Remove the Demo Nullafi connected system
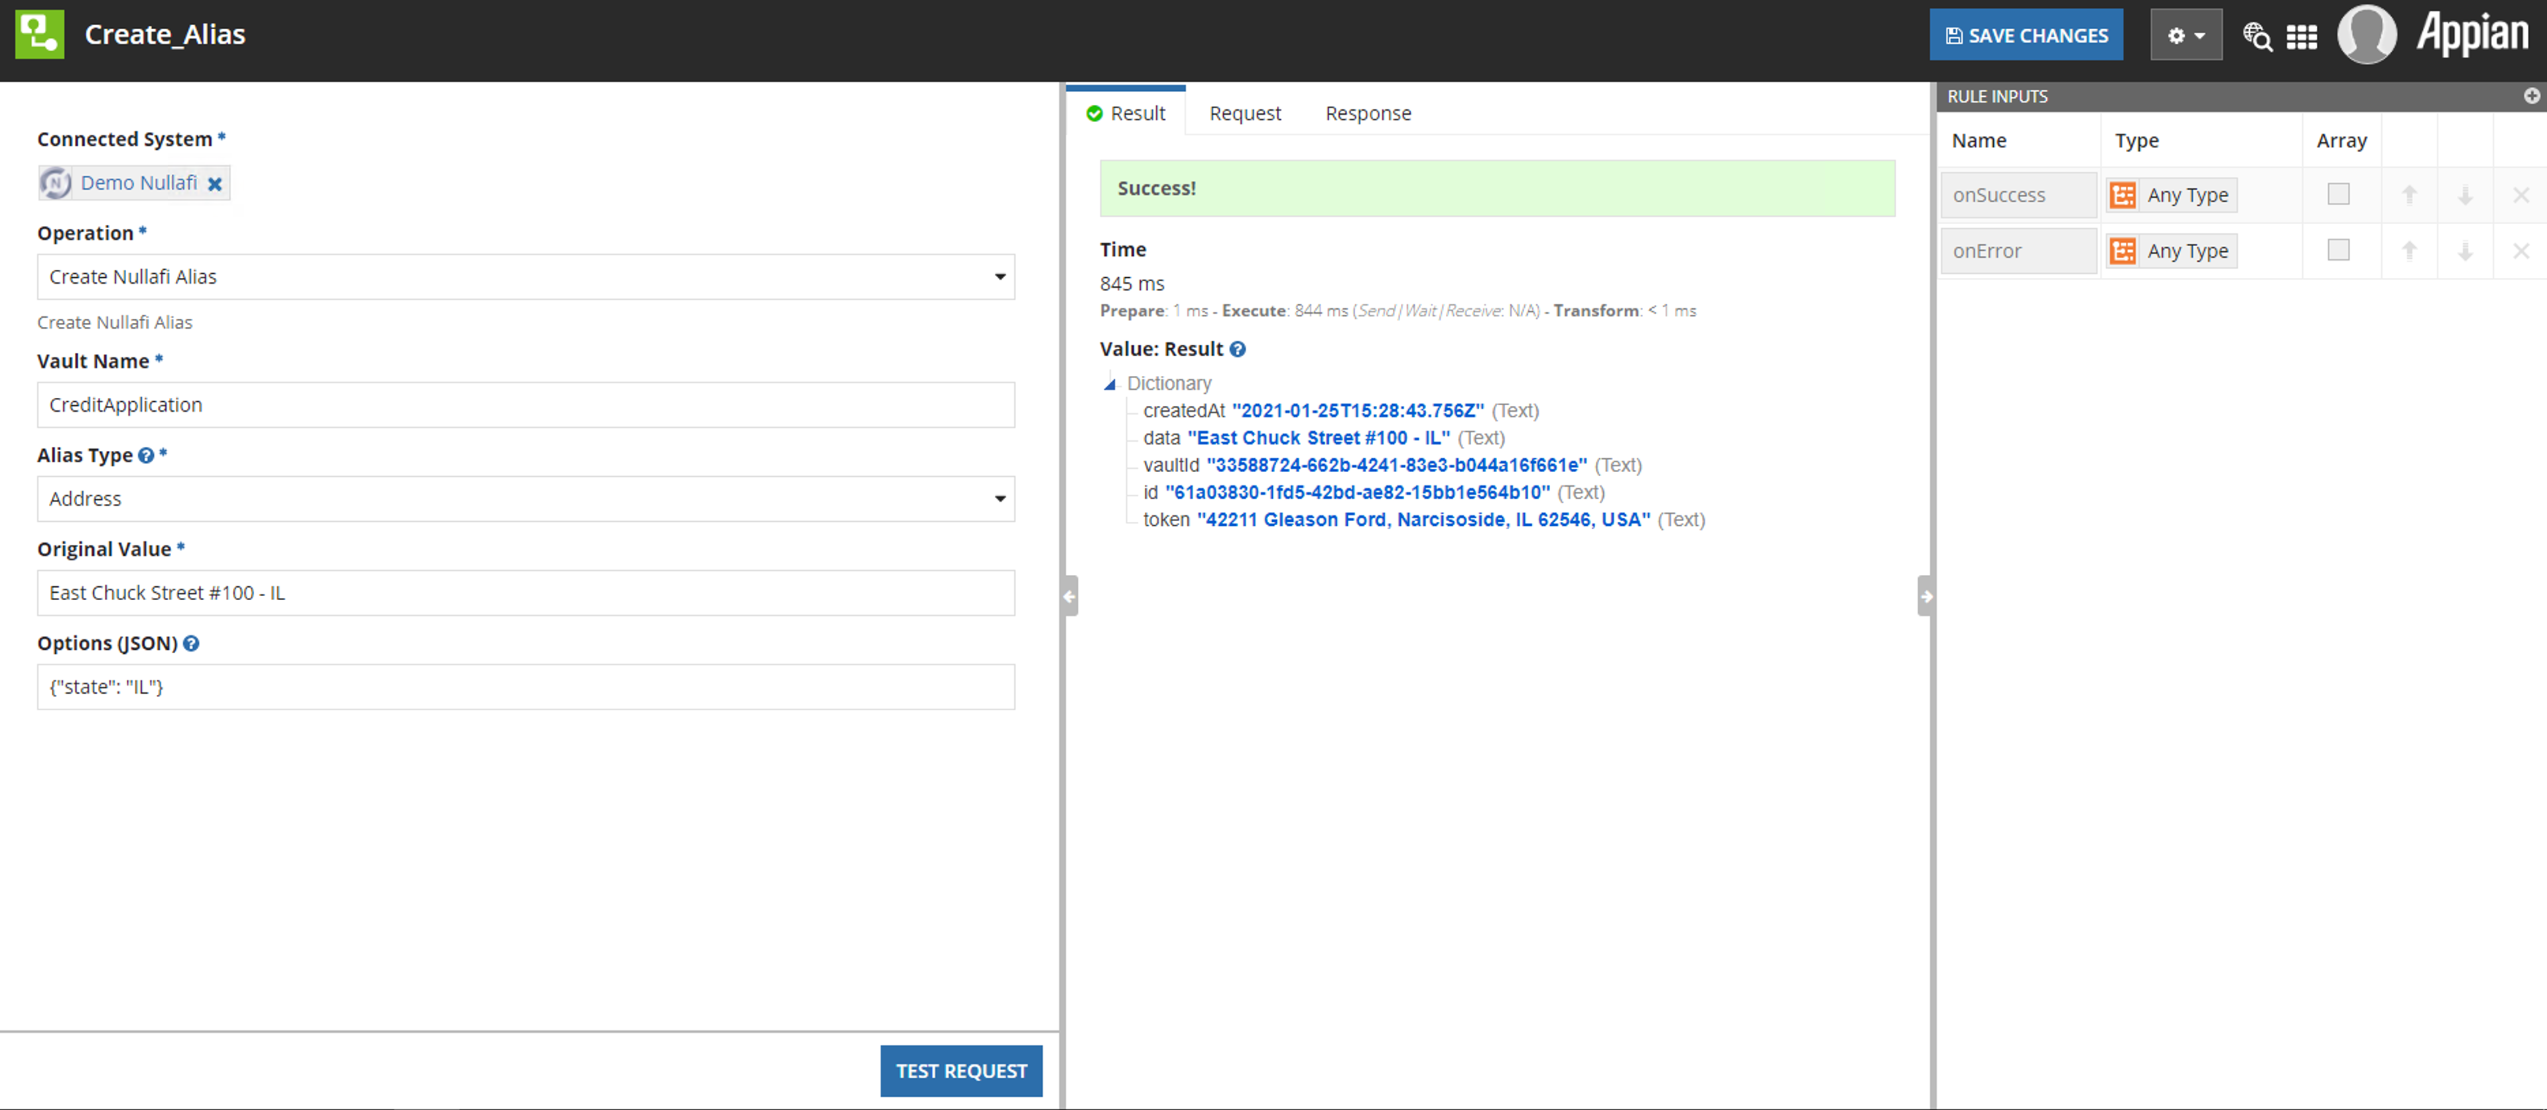The width and height of the screenshot is (2547, 1110). [214, 184]
